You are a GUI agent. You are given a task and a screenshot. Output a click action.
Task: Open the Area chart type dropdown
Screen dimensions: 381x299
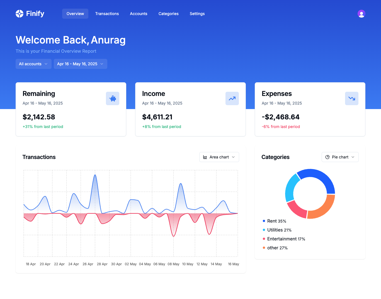pos(219,157)
